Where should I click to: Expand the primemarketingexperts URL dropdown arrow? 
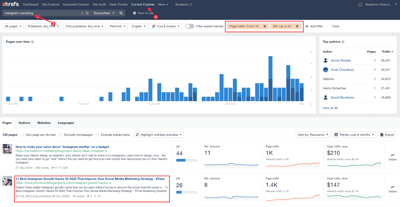110,183
